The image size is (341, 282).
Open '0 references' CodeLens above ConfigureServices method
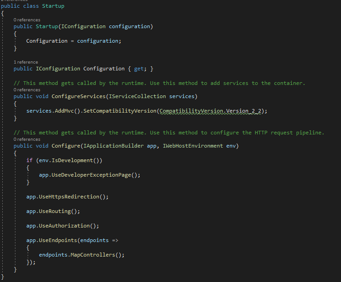click(27, 90)
